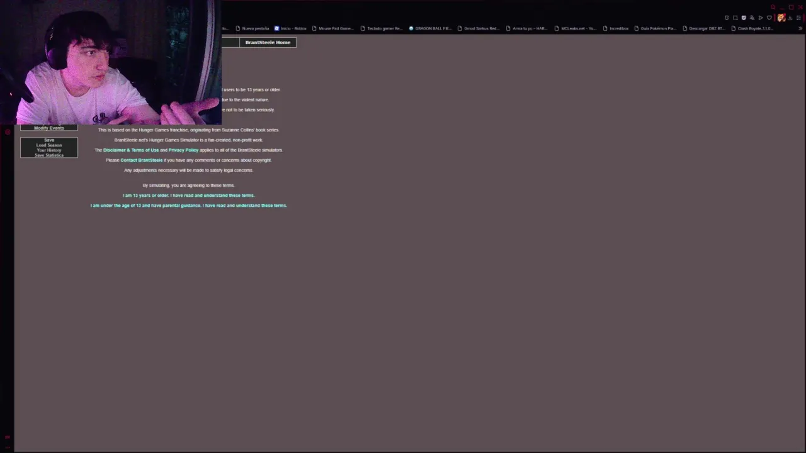The width and height of the screenshot is (806, 453).
Task: Open the DRAGON BALL bookmark
Action: point(430,28)
